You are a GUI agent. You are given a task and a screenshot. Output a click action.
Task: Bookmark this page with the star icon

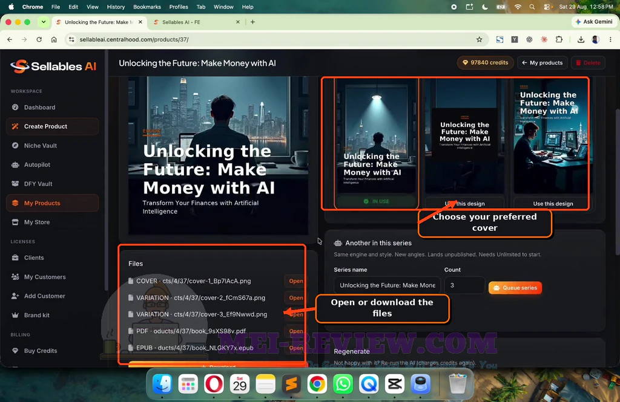click(480, 39)
